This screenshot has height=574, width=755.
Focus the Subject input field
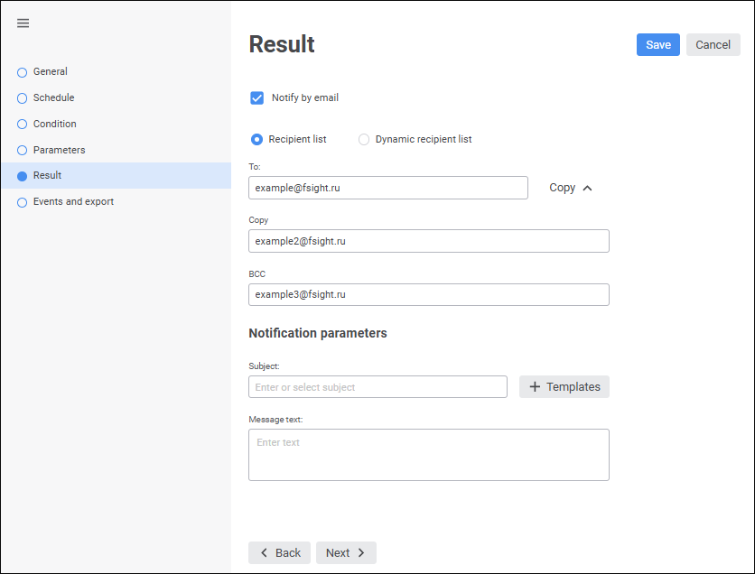click(377, 387)
